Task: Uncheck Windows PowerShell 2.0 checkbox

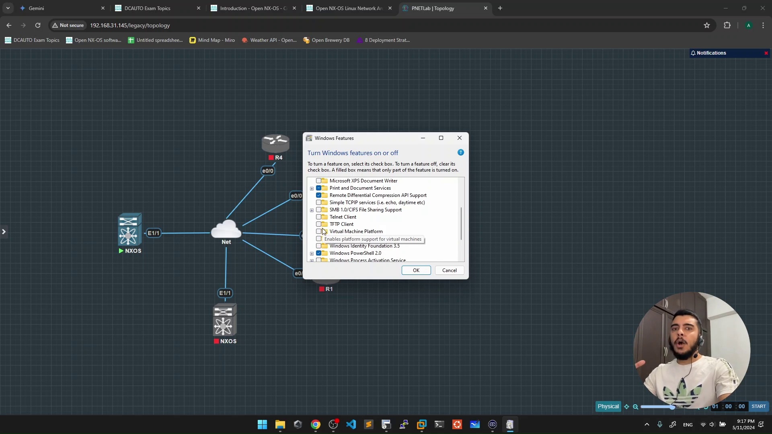Action: tap(319, 253)
